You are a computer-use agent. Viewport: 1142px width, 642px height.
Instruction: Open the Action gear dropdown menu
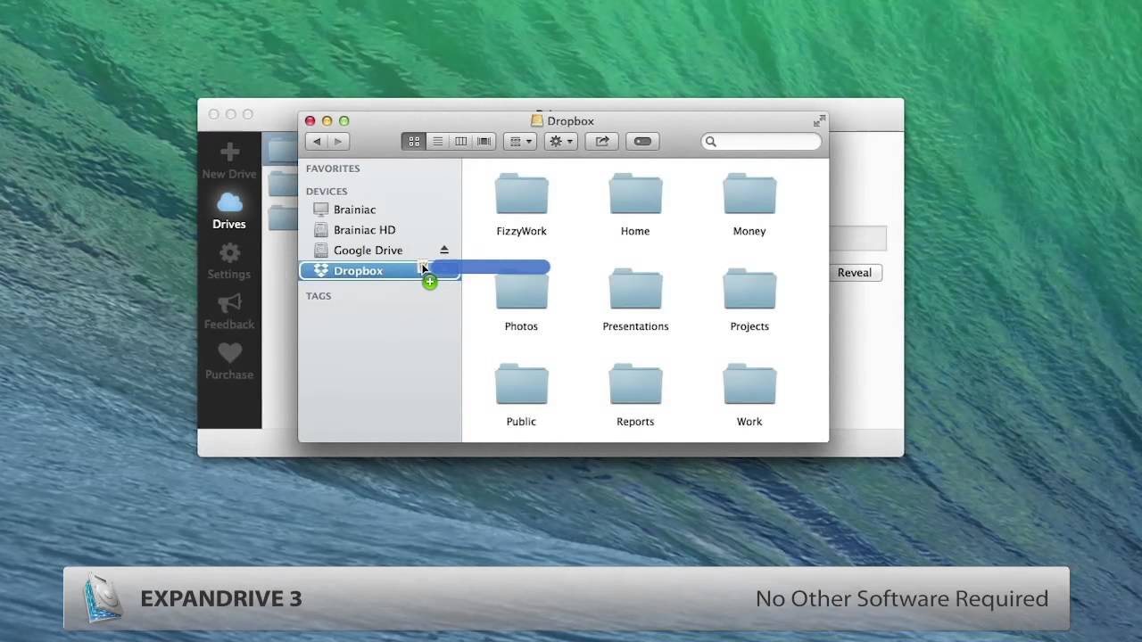point(560,141)
